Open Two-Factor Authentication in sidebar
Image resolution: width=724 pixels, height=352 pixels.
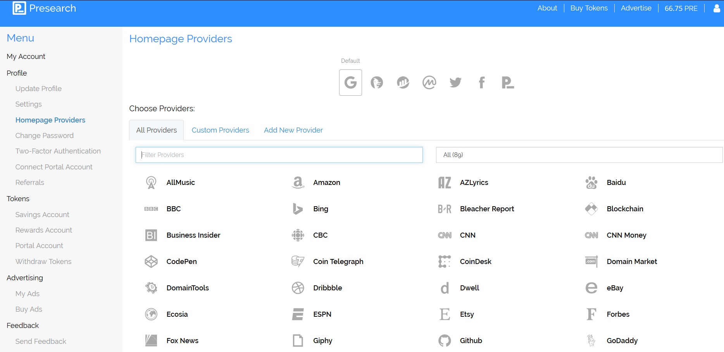(58, 151)
